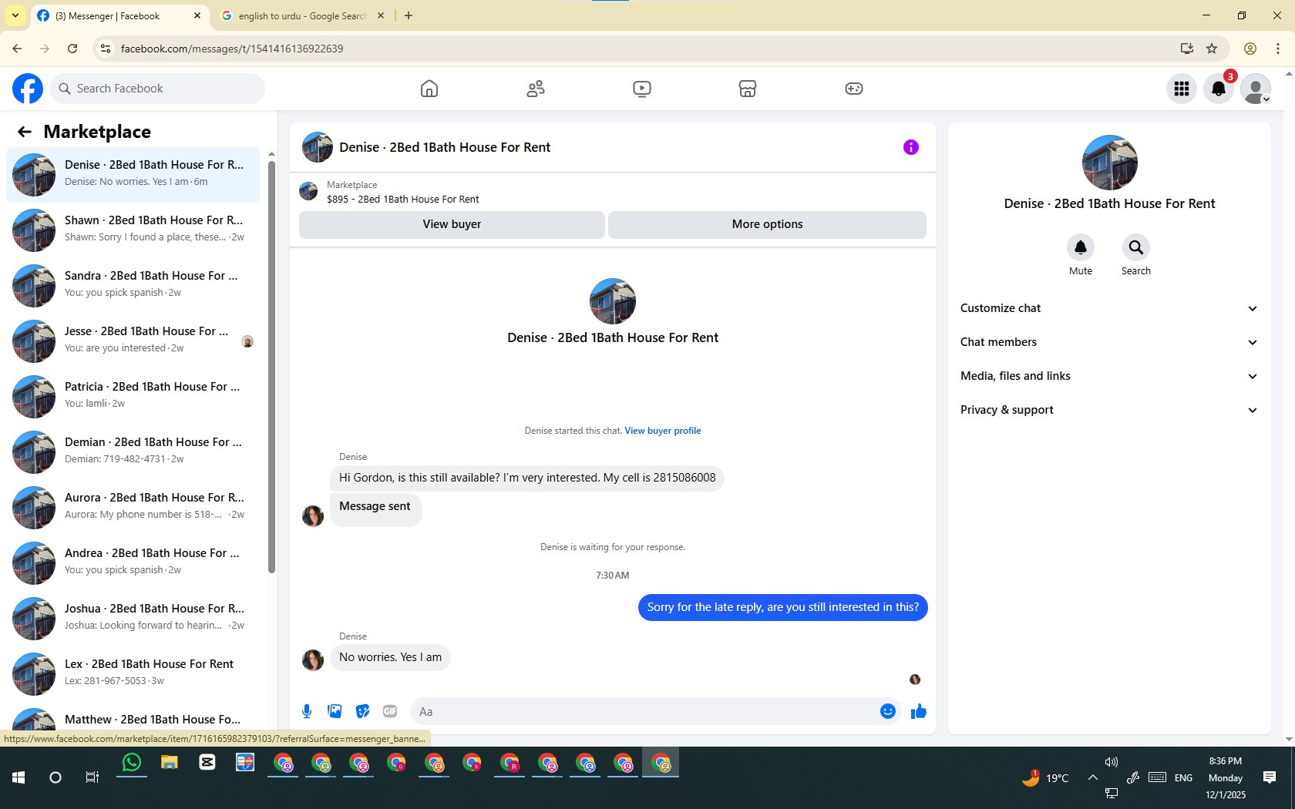Show hidden system tray icons
Viewport: 1295px width, 809px height.
coord(1093,777)
